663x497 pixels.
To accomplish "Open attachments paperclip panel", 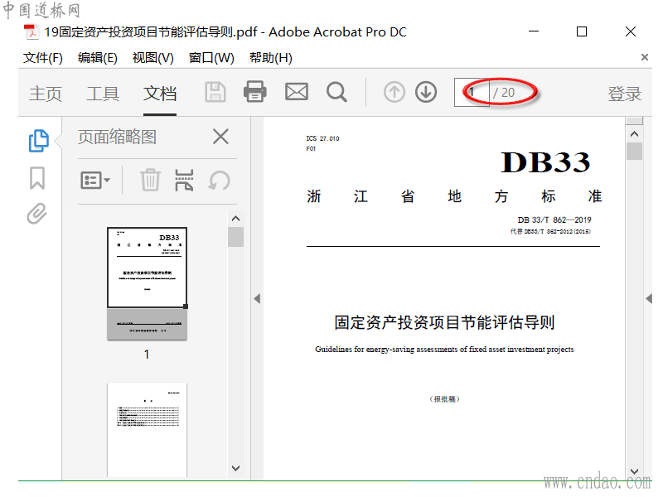I will coord(36,214).
